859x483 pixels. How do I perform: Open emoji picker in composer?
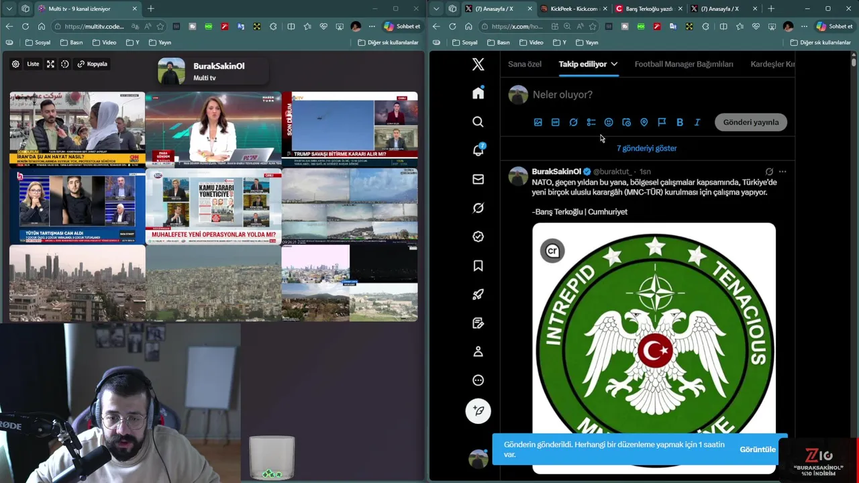(609, 122)
